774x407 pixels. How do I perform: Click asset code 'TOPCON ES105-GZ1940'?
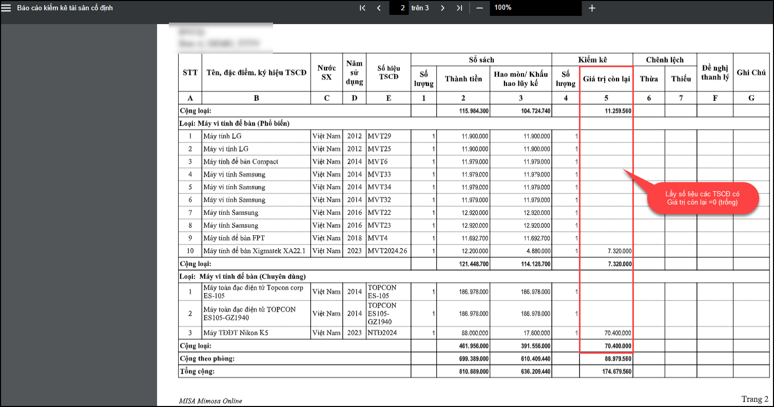(x=382, y=313)
